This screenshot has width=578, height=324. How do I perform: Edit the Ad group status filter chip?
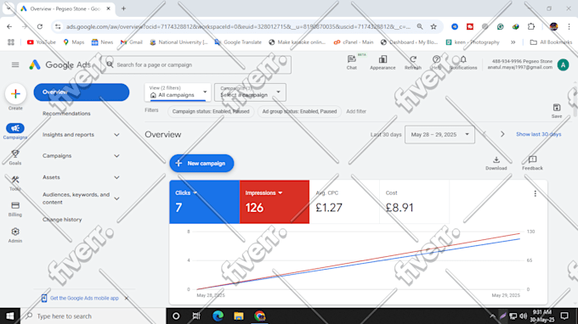299,111
